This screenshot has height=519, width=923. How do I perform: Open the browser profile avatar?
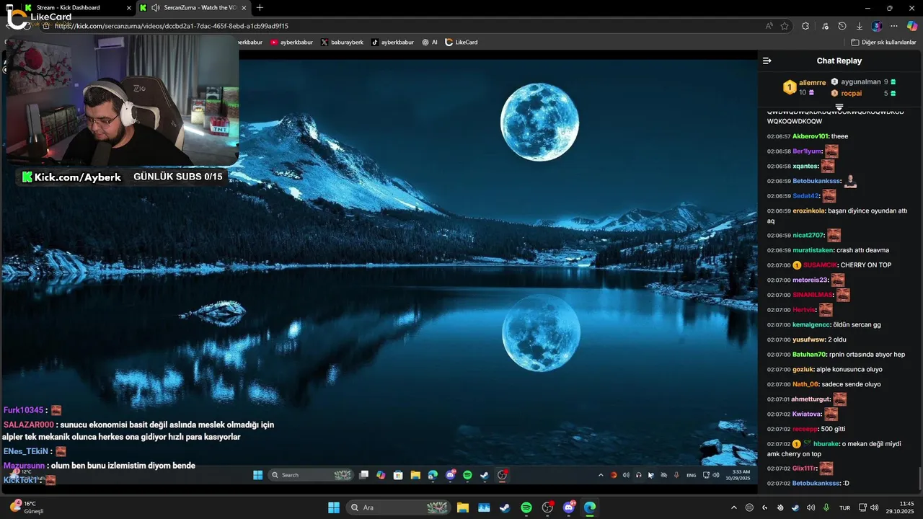(877, 26)
